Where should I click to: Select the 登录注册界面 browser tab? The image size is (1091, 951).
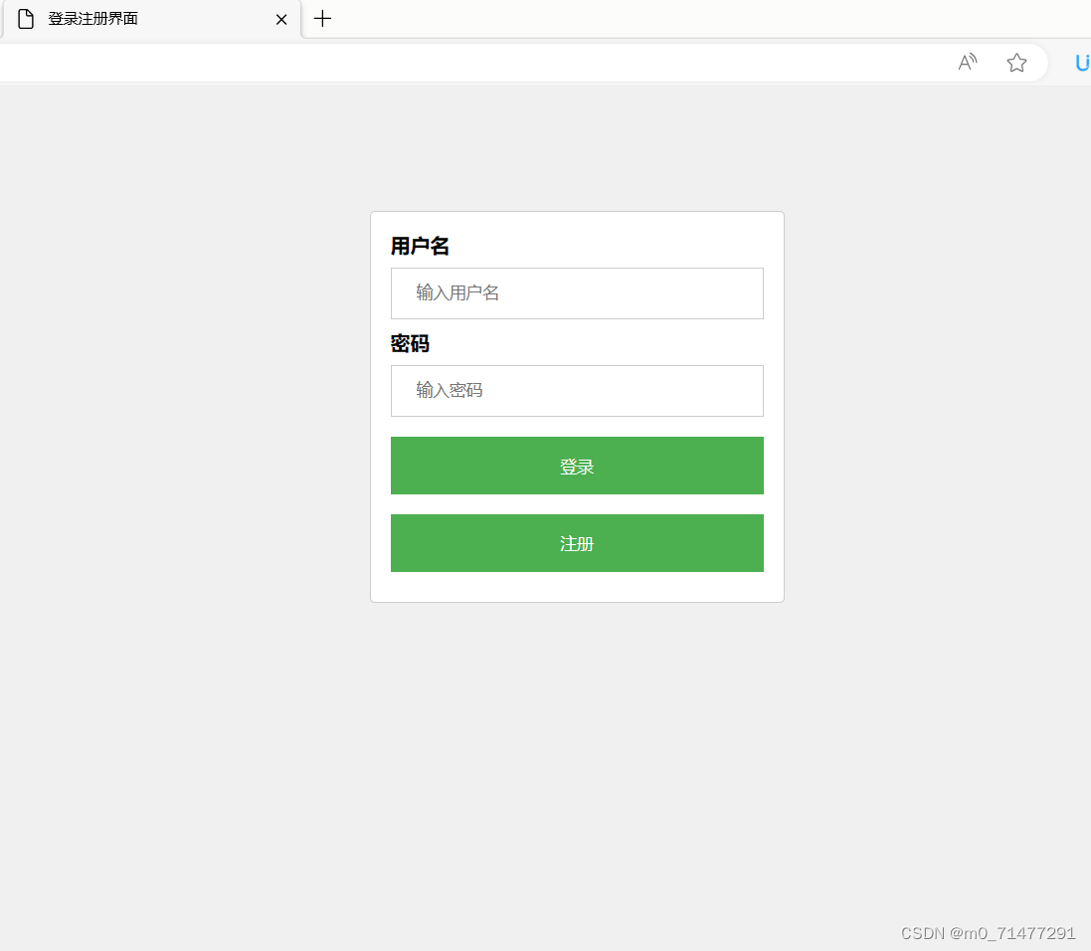pyautogui.click(x=151, y=19)
